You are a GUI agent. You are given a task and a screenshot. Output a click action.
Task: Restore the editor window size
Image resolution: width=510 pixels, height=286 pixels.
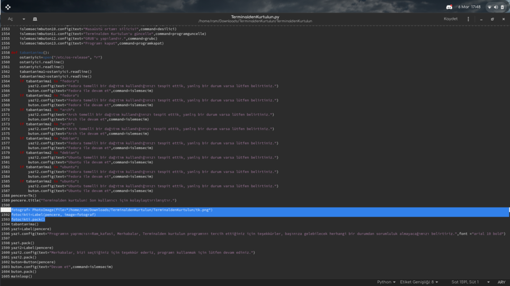pos(492,19)
